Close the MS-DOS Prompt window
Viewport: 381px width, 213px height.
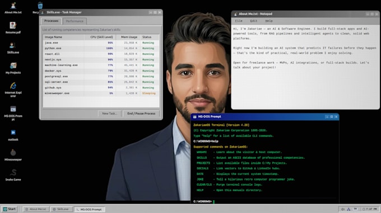click(x=336, y=117)
